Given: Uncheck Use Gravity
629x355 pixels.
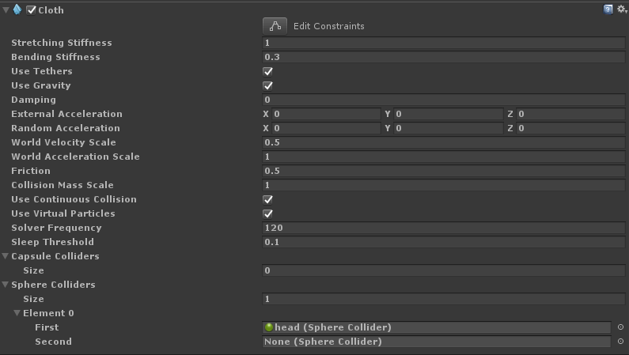Looking at the screenshot, I should (267, 85).
